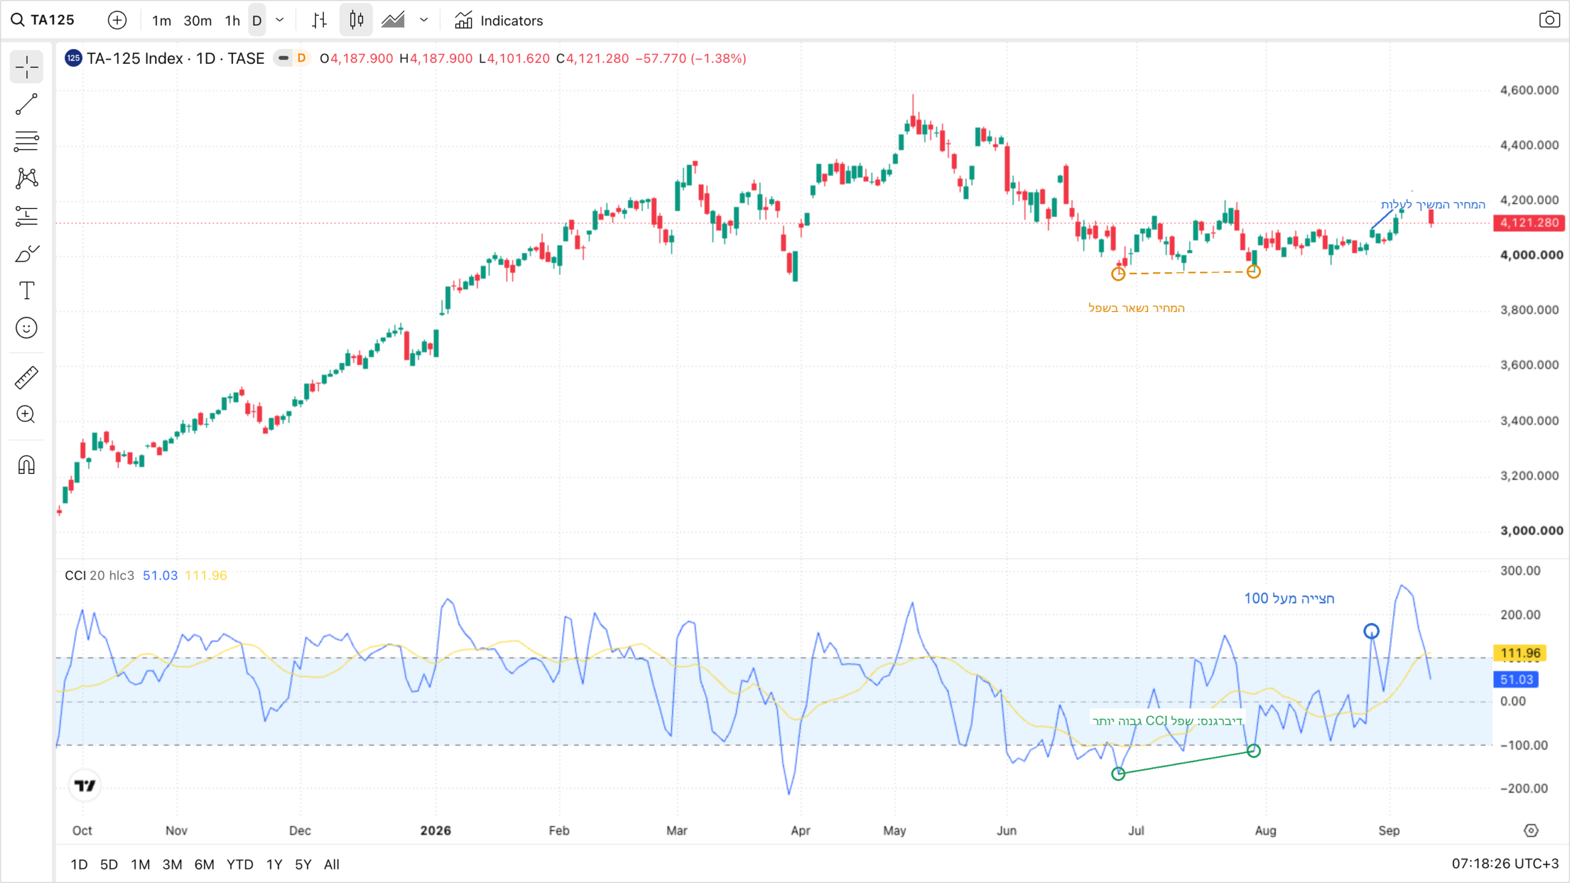Select the crosshair cursor tool
This screenshot has width=1570, height=883.
point(26,67)
